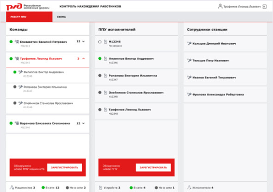This screenshot has height=192, width=273.
Task: Select Романова Виктория Ильинична in ППУ исполнителей
Action: (136, 77)
